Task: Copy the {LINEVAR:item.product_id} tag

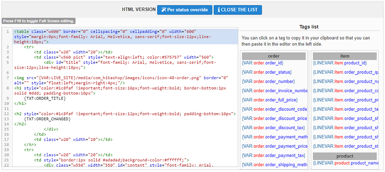Action: 340,63
